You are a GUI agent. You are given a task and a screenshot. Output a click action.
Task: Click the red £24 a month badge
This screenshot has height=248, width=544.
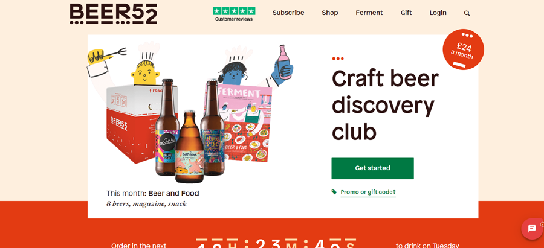point(463,49)
